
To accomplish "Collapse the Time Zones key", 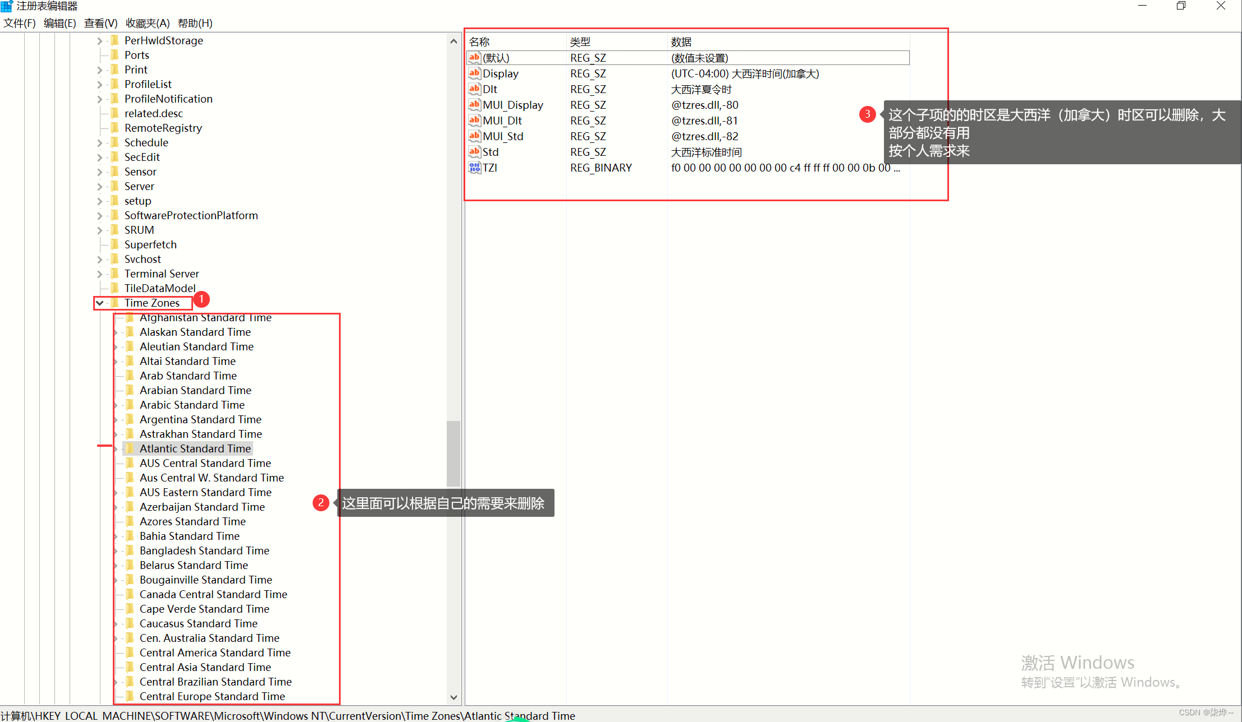I will pos(99,303).
